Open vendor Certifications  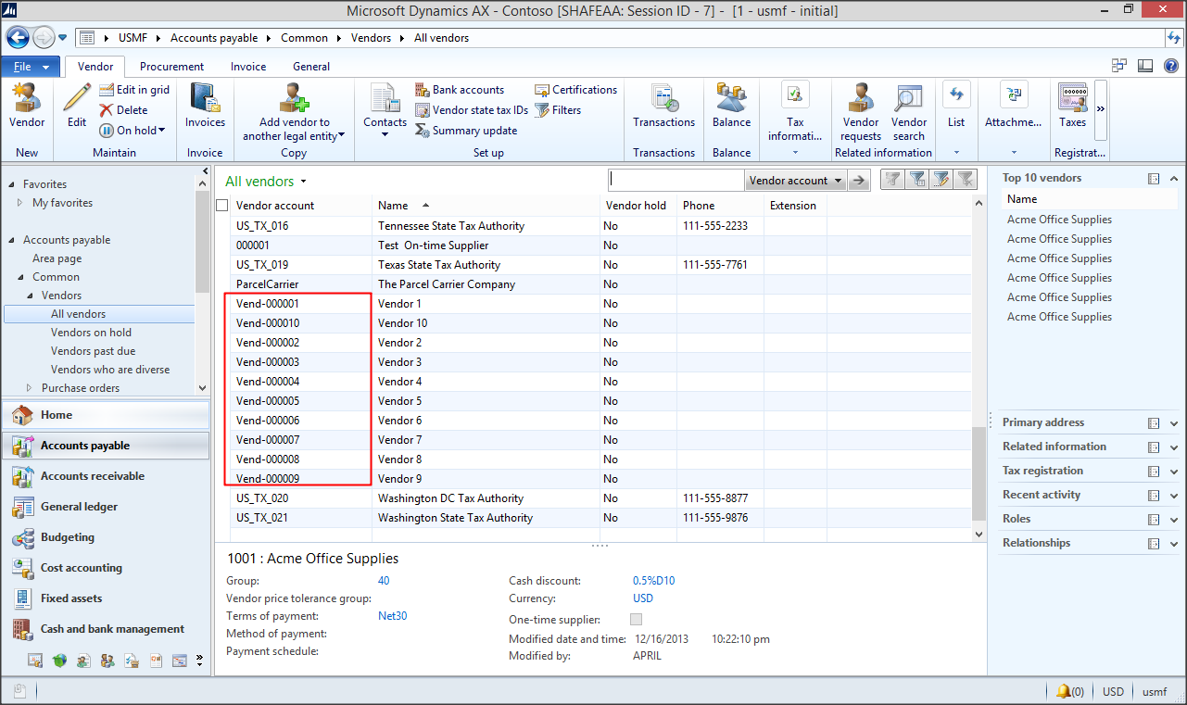(x=575, y=90)
